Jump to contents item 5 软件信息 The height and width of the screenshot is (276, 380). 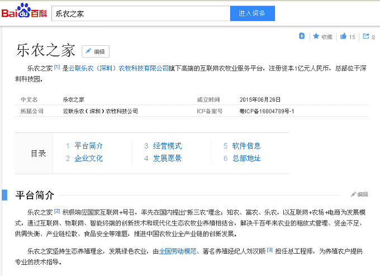click(x=246, y=146)
